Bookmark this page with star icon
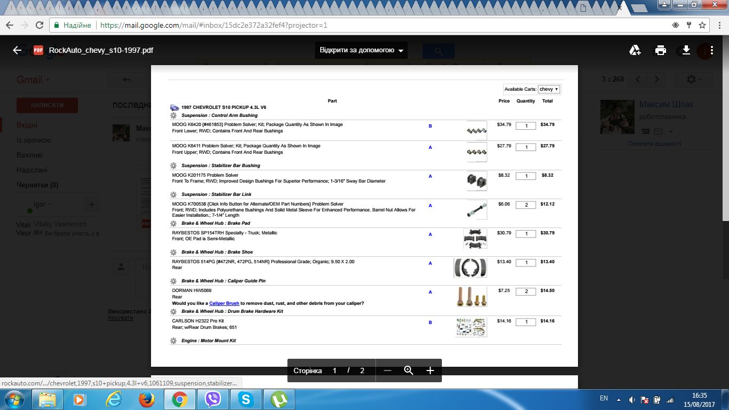Screen dimensions: 729x410 click(x=702, y=25)
